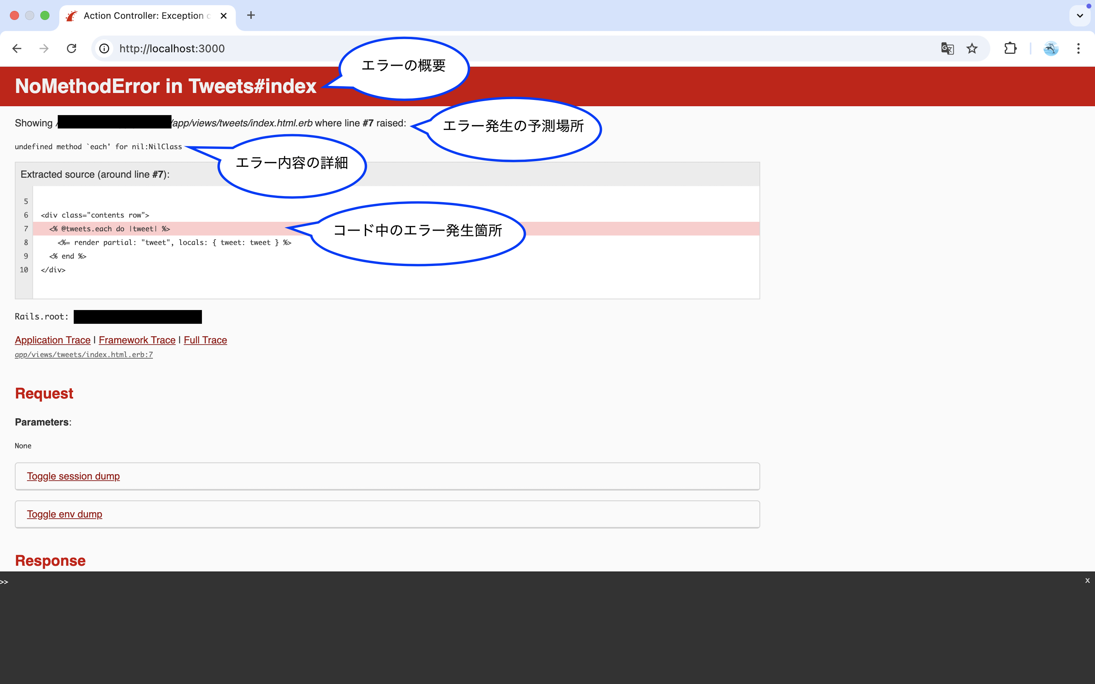
Task: View site information via the info icon
Action: (x=104, y=48)
